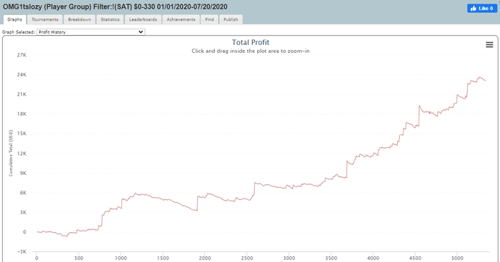Go to the Statistics tab

(x=110, y=19)
